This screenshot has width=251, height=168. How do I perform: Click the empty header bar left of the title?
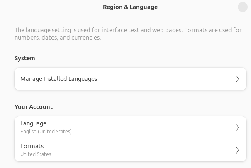coord(50,7)
